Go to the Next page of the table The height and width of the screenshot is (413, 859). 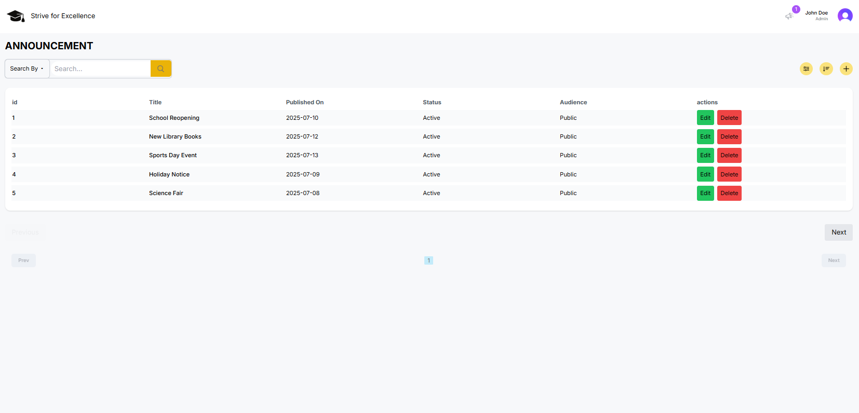pos(838,232)
